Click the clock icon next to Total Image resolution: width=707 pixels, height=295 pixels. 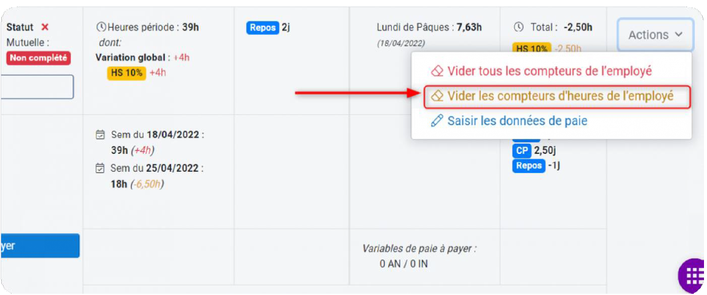point(518,28)
